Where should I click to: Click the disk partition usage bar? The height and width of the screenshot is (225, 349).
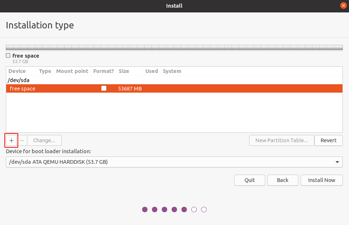pyautogui.click(x=174, y=47)
